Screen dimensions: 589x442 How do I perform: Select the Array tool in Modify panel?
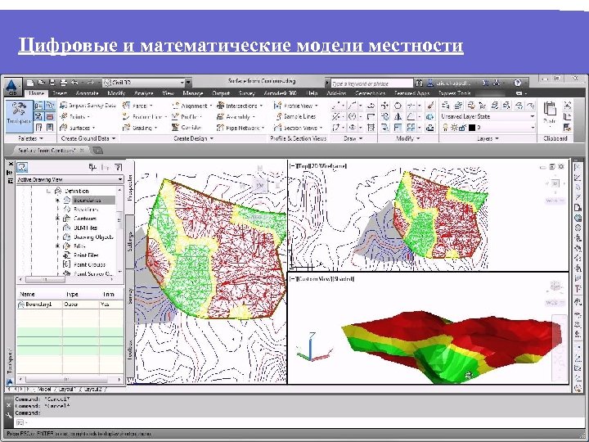coord(411,128)
